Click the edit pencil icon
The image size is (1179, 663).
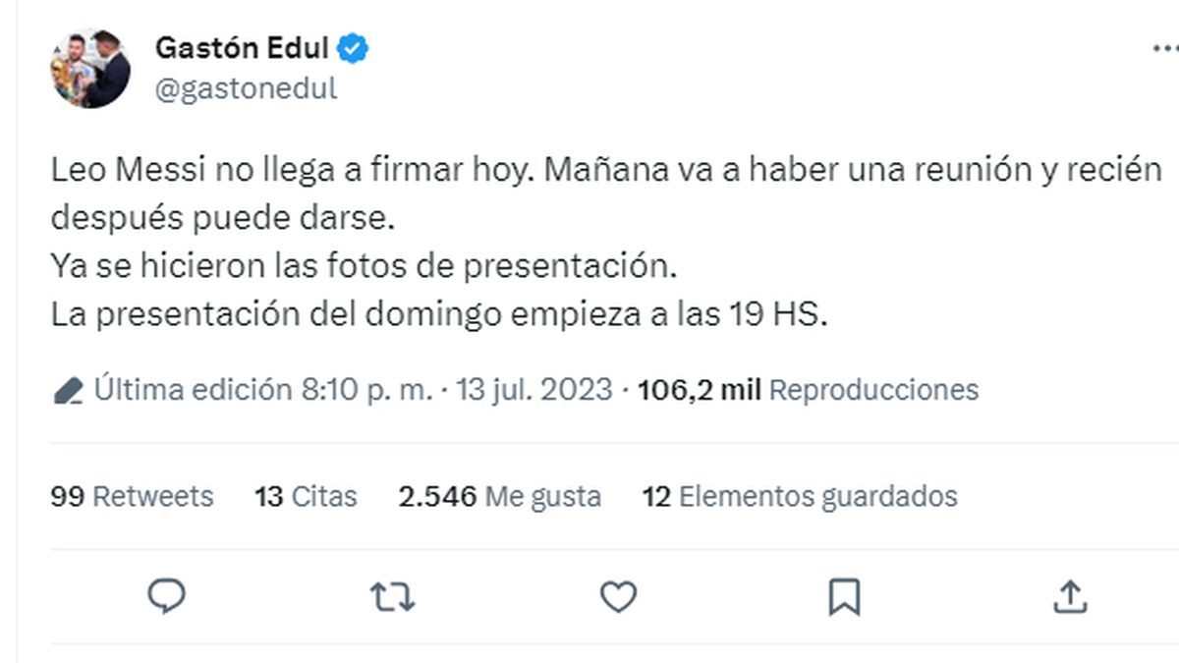click(68, 391)
